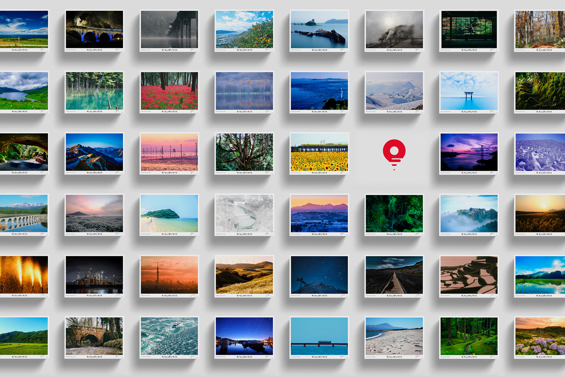
Task: Click the industrial night skyline photo
Action: pos(94,275)
